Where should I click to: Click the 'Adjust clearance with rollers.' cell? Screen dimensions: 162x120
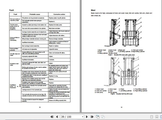coord(59,36)
